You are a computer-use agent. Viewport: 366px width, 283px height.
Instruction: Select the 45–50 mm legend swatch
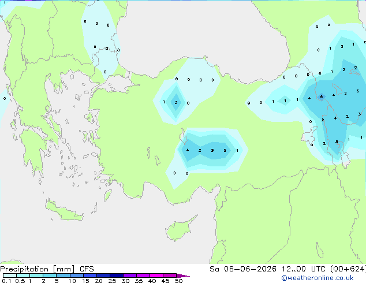click(x=170, y=275)
